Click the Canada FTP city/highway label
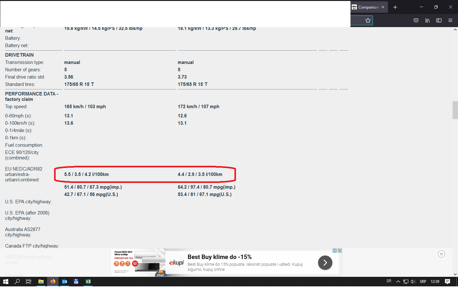458x294 pixels. point(32,246)
